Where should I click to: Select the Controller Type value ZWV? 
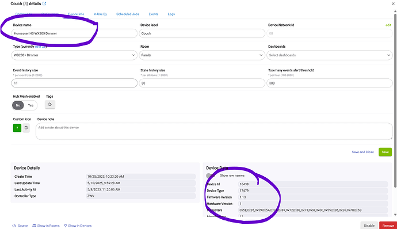pyautogui.click(x=141, y=196)
